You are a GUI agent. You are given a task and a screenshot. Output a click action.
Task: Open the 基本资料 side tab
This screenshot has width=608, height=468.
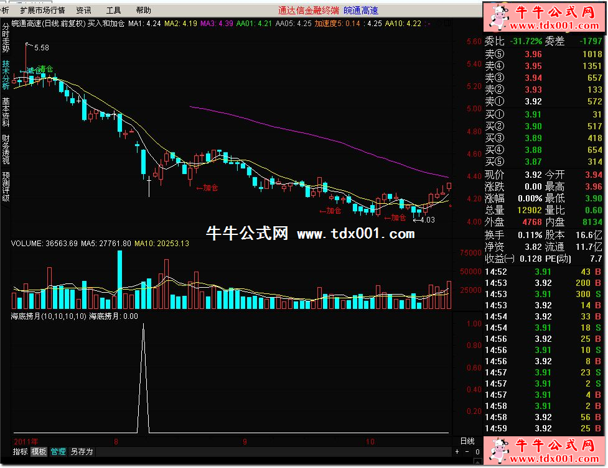pos(6,112)
